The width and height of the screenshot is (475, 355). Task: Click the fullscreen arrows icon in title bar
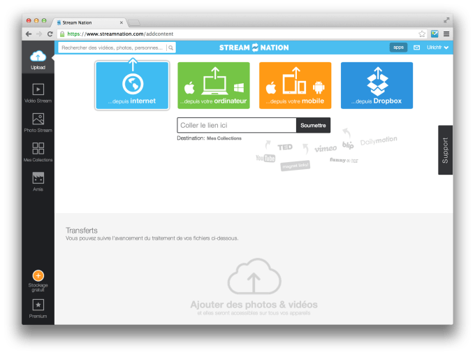(446, 20)
